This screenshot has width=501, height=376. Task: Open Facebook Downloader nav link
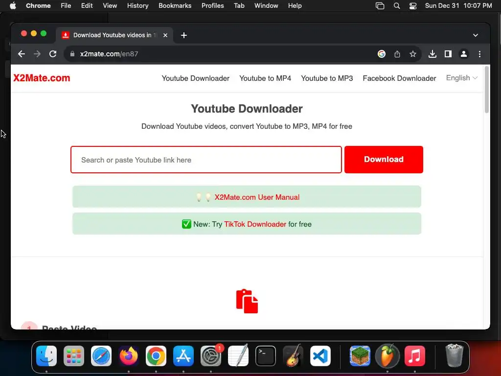399,78
